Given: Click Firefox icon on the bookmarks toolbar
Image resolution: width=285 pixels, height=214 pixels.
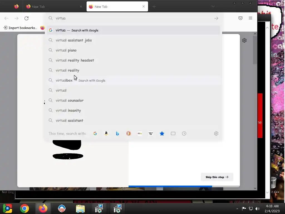Looking at the screenshot, I should (x=42, y=28).
